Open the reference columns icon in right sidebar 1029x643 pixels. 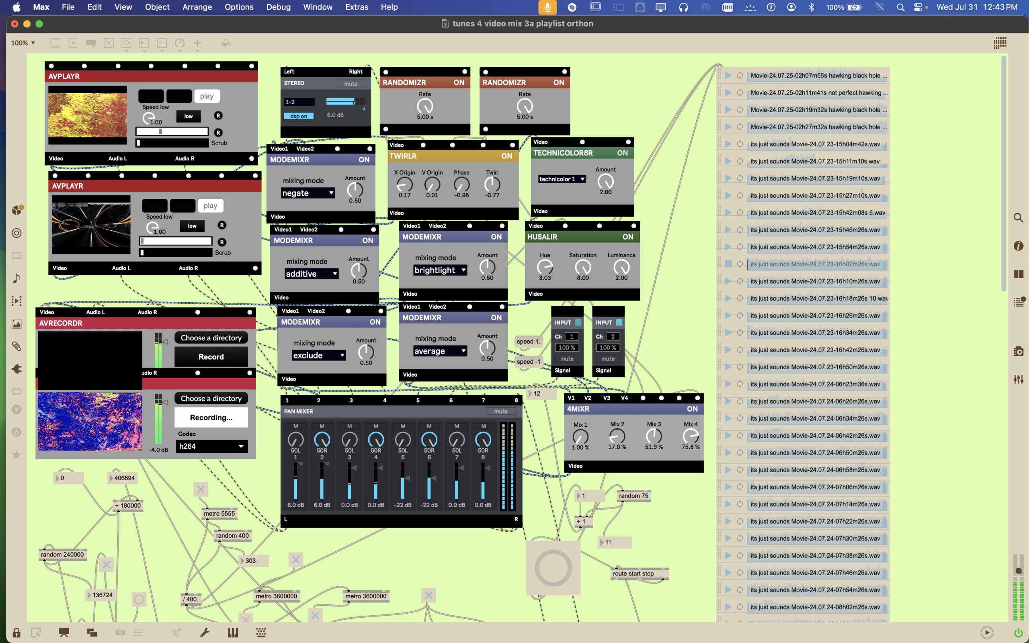(x=1019, y=274)
